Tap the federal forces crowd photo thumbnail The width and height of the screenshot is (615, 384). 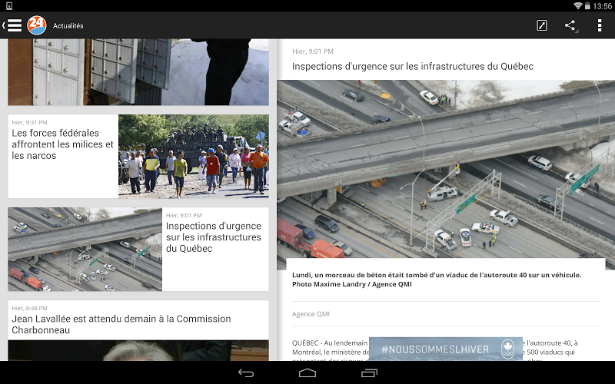[194, 157]
